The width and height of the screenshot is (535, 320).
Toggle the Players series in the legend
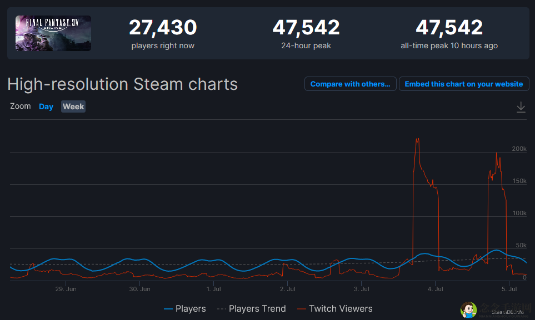185,309
